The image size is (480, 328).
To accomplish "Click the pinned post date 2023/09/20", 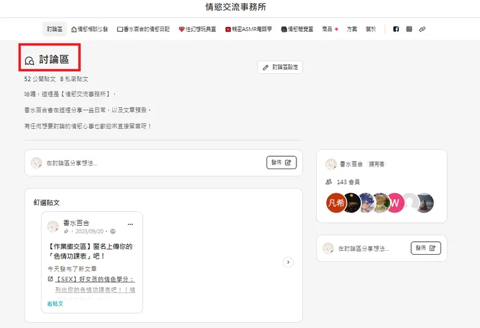I will (90, 231).
